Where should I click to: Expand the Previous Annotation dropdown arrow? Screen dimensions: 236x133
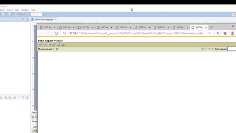[12, 14]
